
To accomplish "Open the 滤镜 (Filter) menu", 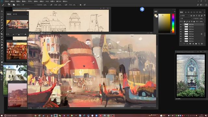I will point(42,1).
